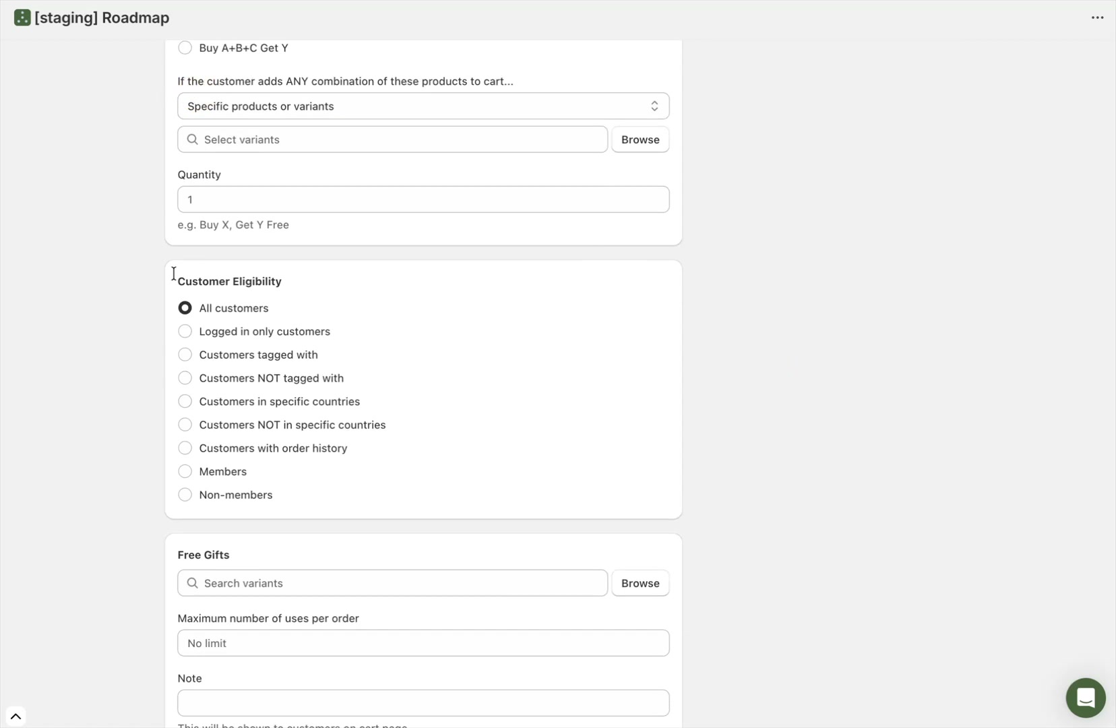Choose Logged in only customers eligibility
The width and height of the screenshot is (1116, 728).
tap(185, 331)
